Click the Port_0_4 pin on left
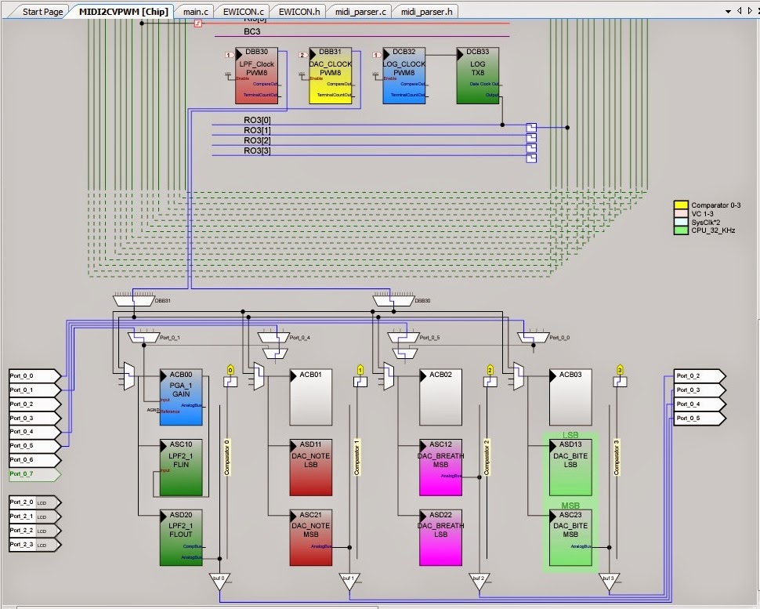760x609 pixels. pos(35,432)
